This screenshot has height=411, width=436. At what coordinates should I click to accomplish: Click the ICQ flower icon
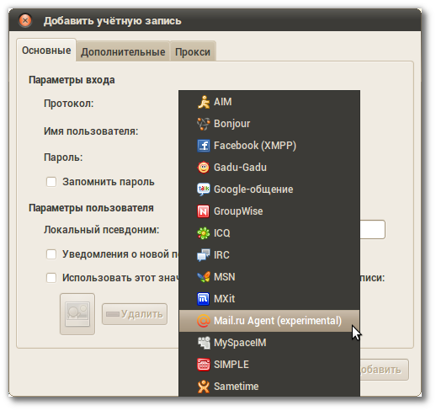(204, 233)
